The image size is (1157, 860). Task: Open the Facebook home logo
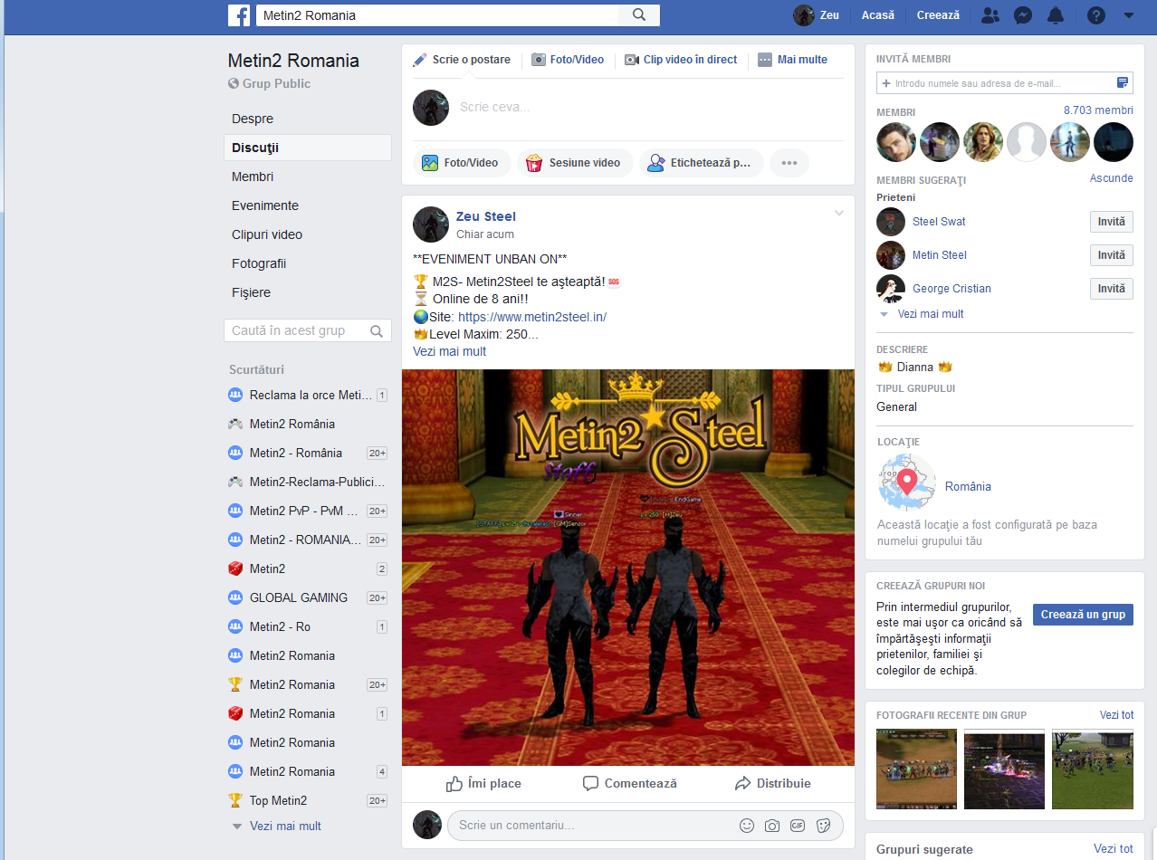point(239,15)
